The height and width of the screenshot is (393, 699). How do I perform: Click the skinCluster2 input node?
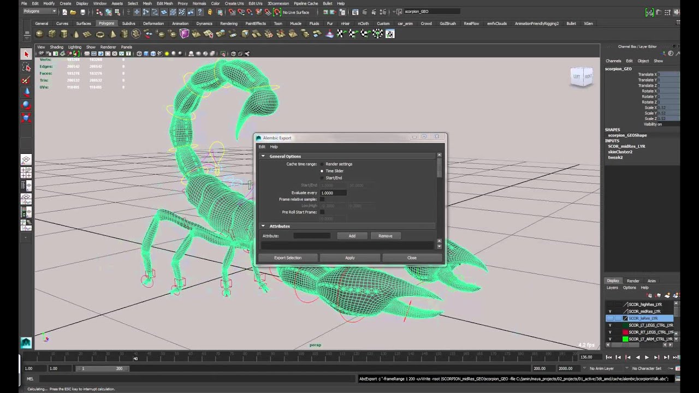[620, 152]
